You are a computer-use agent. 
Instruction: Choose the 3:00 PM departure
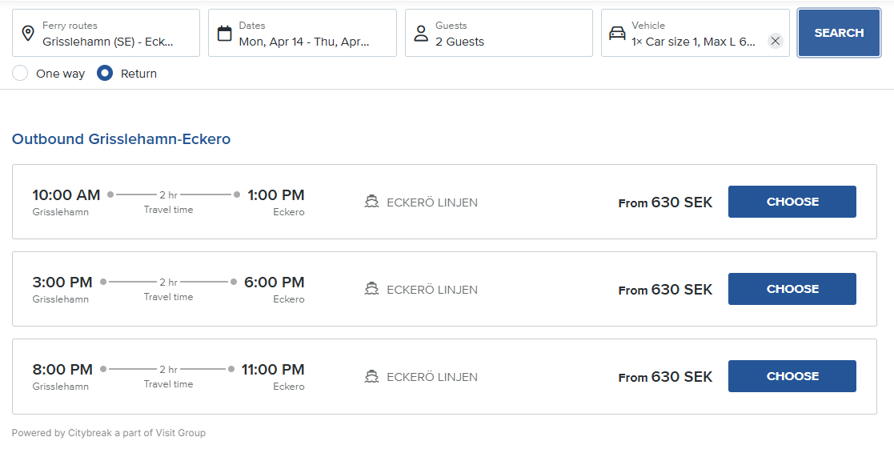tap(792, 289)
